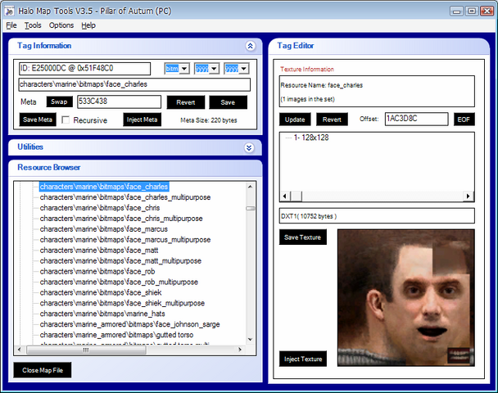Toggle the Recursive checkbox

(x=66, y=120)
